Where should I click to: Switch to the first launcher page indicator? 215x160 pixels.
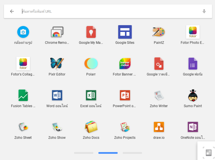(84, 153)
